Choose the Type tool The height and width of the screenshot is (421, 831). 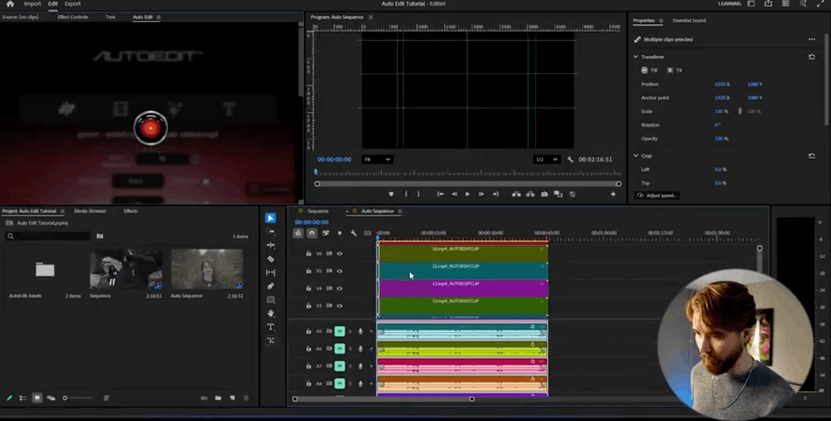270,327
